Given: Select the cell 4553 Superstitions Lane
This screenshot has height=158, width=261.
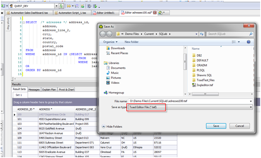Looking at the screenshot, I should pyautogui.click(x=56, y=119).
